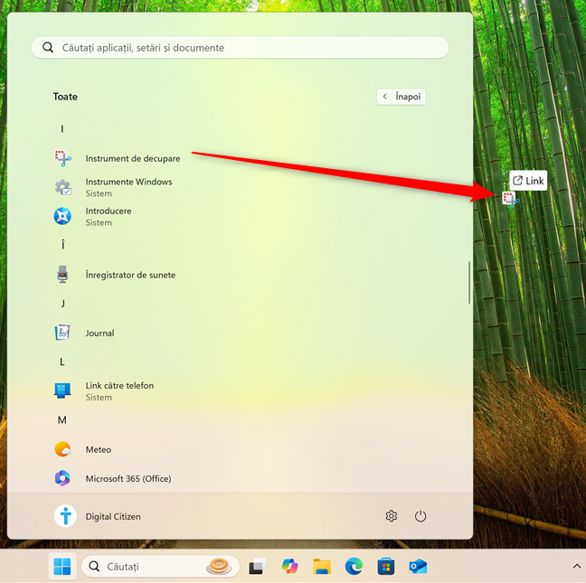
Task: Click the Start menu scrollbar
Action: click(x=468, y=282)
